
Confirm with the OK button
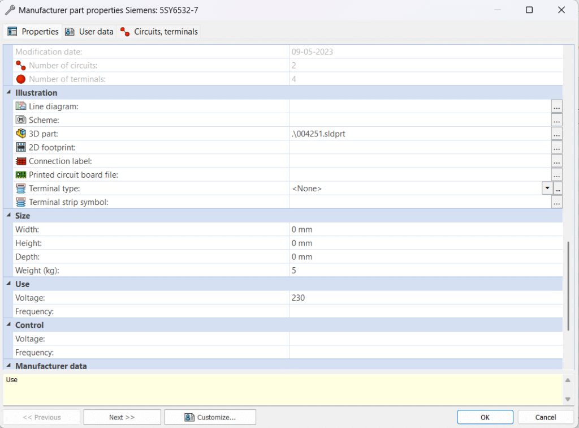(485, 417)
